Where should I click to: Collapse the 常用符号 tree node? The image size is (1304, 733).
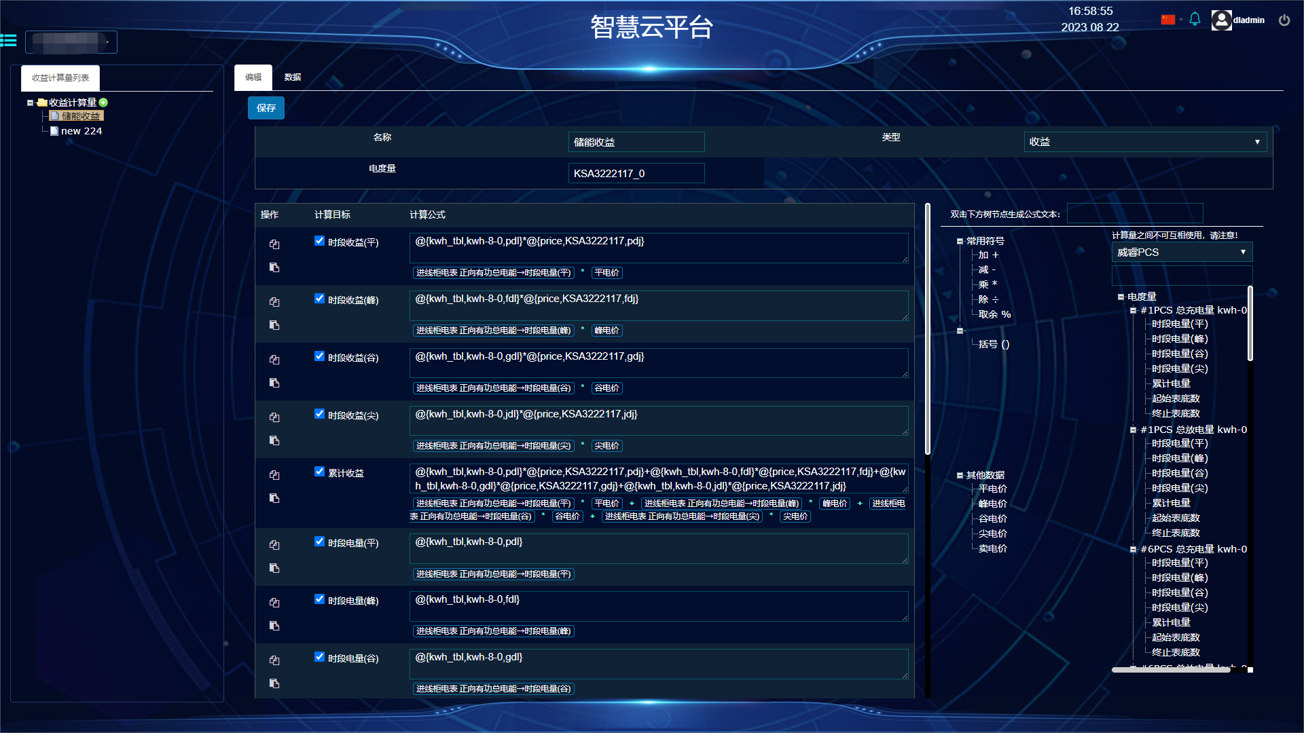click(960, 241)
